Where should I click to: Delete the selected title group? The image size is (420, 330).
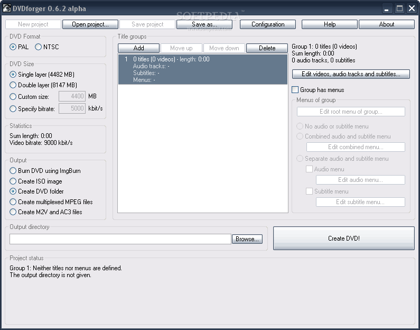[x=267, y=48]
